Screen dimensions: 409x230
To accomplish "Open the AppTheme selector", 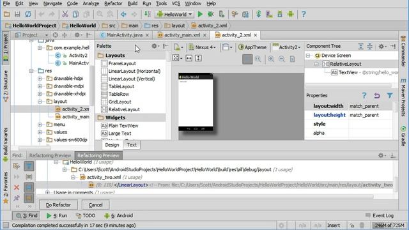I will (x=252, y=47).
